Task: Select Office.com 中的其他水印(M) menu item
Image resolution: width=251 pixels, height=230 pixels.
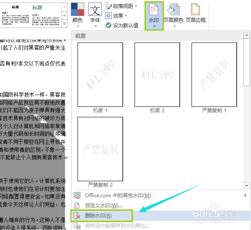Action: coord(161,195)
